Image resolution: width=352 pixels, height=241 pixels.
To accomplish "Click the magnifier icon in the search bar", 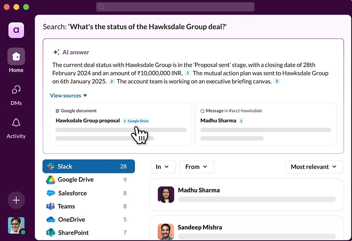I will 102,7.
